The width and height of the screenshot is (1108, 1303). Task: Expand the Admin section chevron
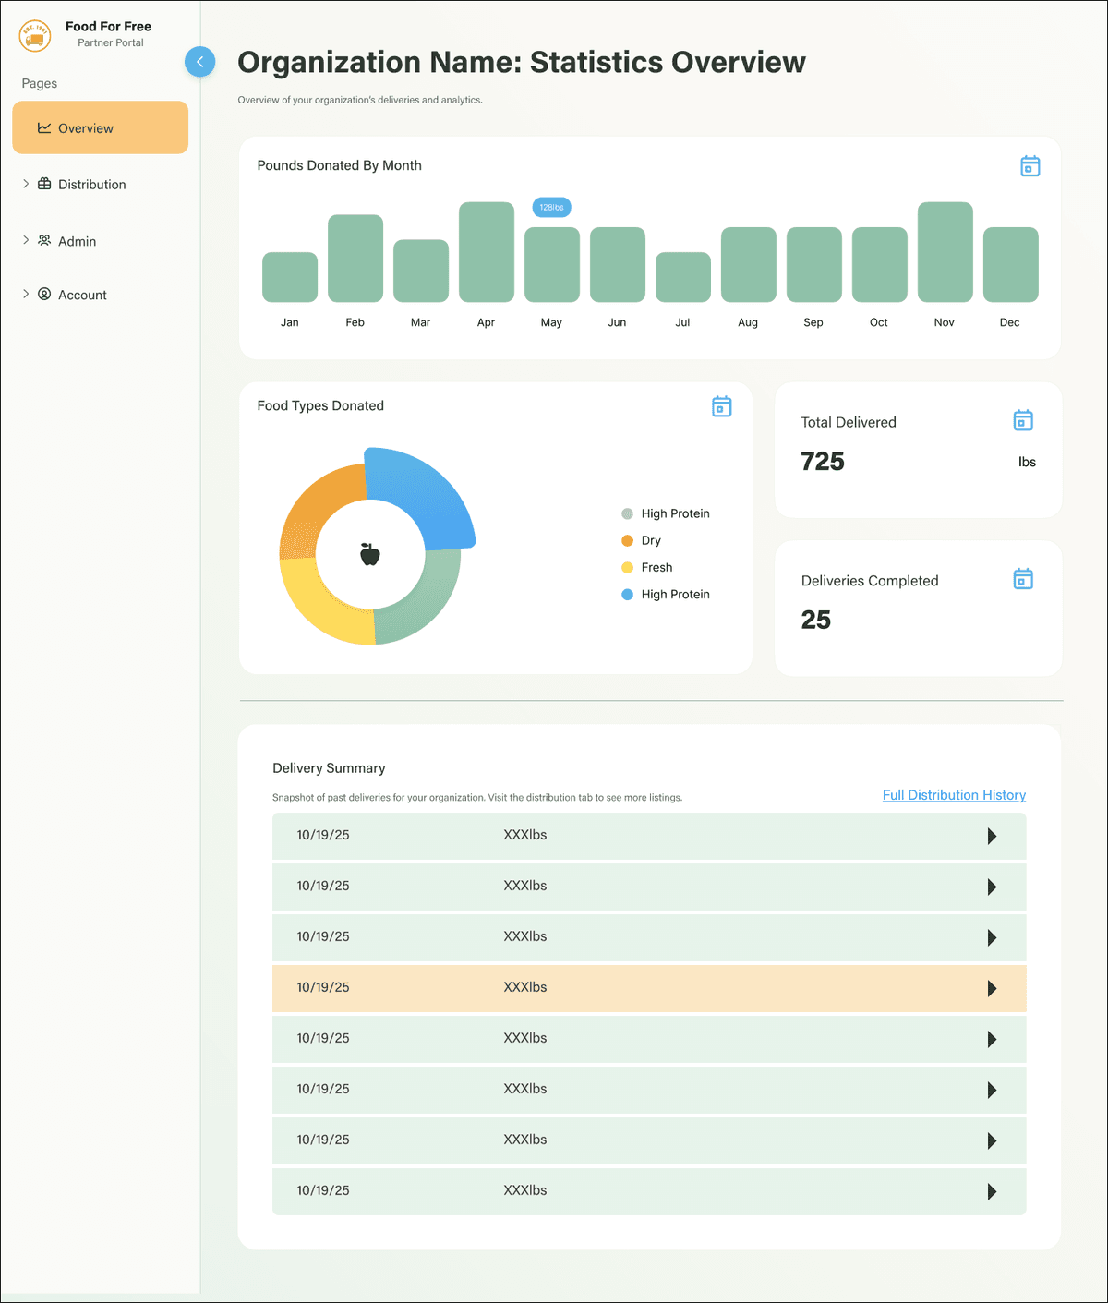(x=26, y=240)
